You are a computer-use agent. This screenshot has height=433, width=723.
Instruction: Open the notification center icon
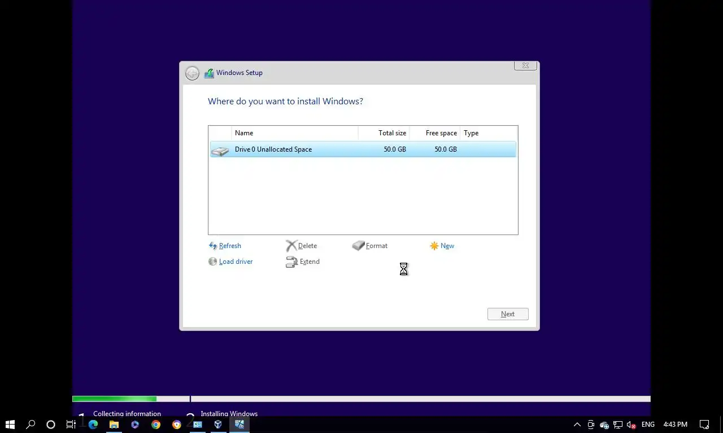pyautogui.click(x=704, y=425)
